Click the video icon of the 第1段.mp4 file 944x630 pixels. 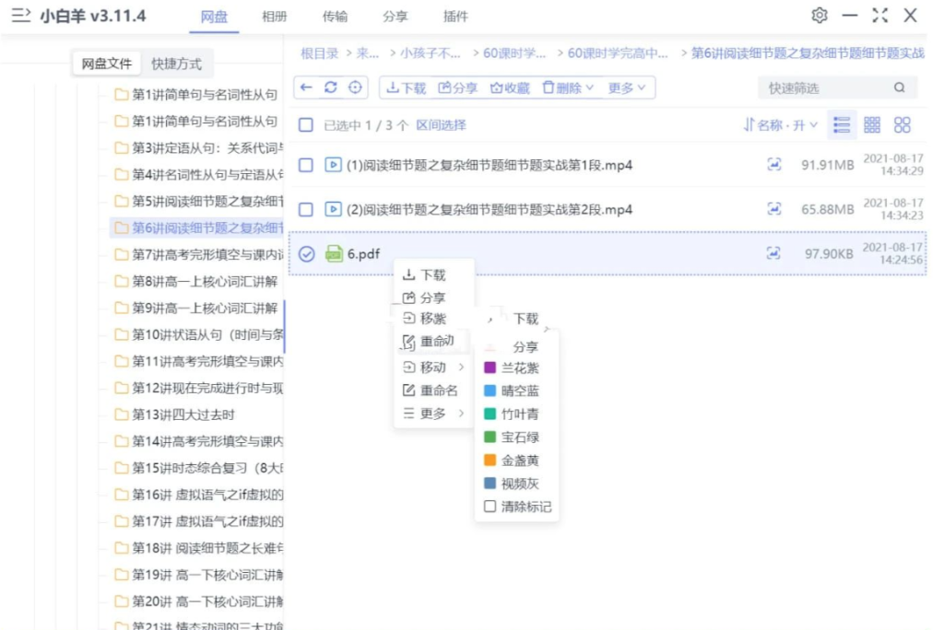[x=333, y=164]
